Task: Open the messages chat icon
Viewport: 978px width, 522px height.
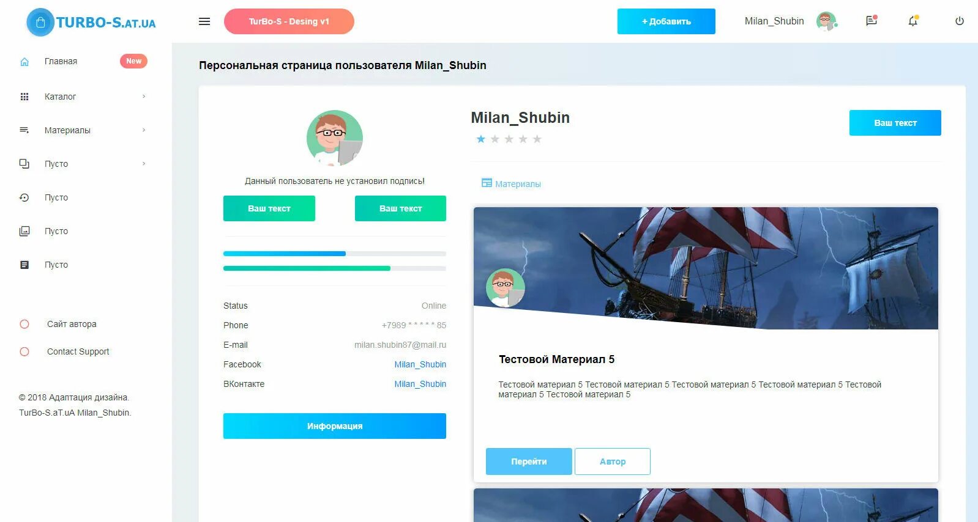Action: pos(872,21)
